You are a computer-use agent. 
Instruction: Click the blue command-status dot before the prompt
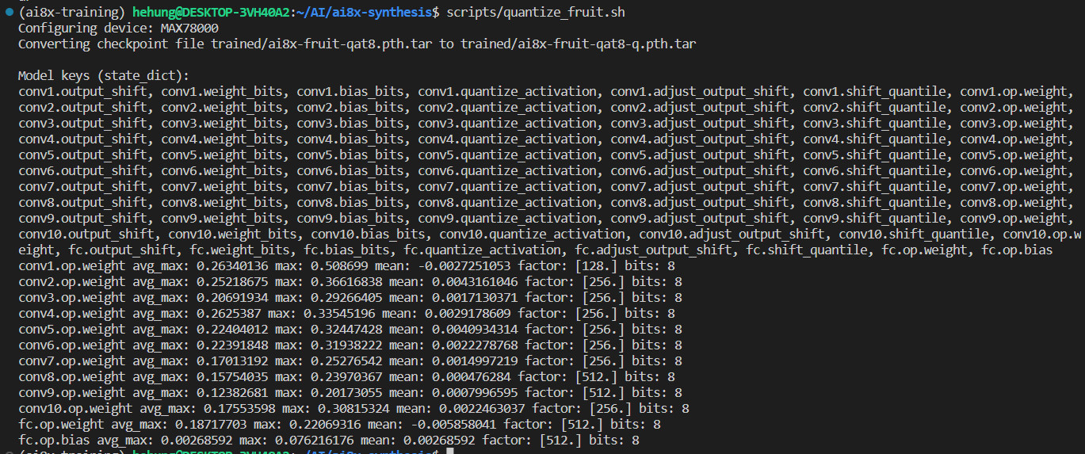pos(8,13)
